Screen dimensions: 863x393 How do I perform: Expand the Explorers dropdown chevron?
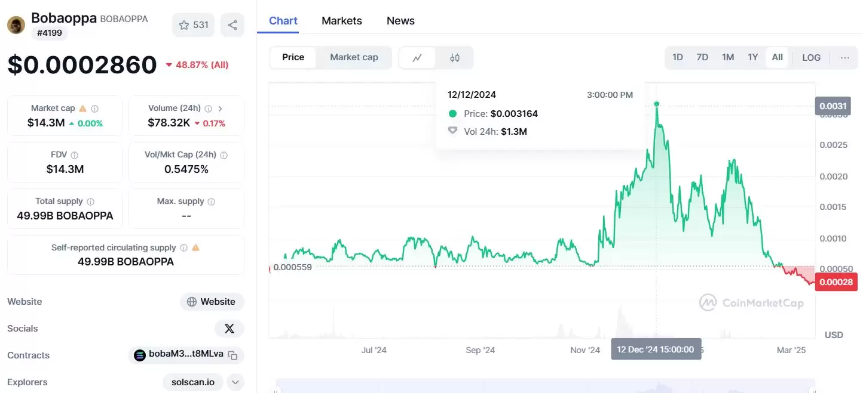coord(235,382)
